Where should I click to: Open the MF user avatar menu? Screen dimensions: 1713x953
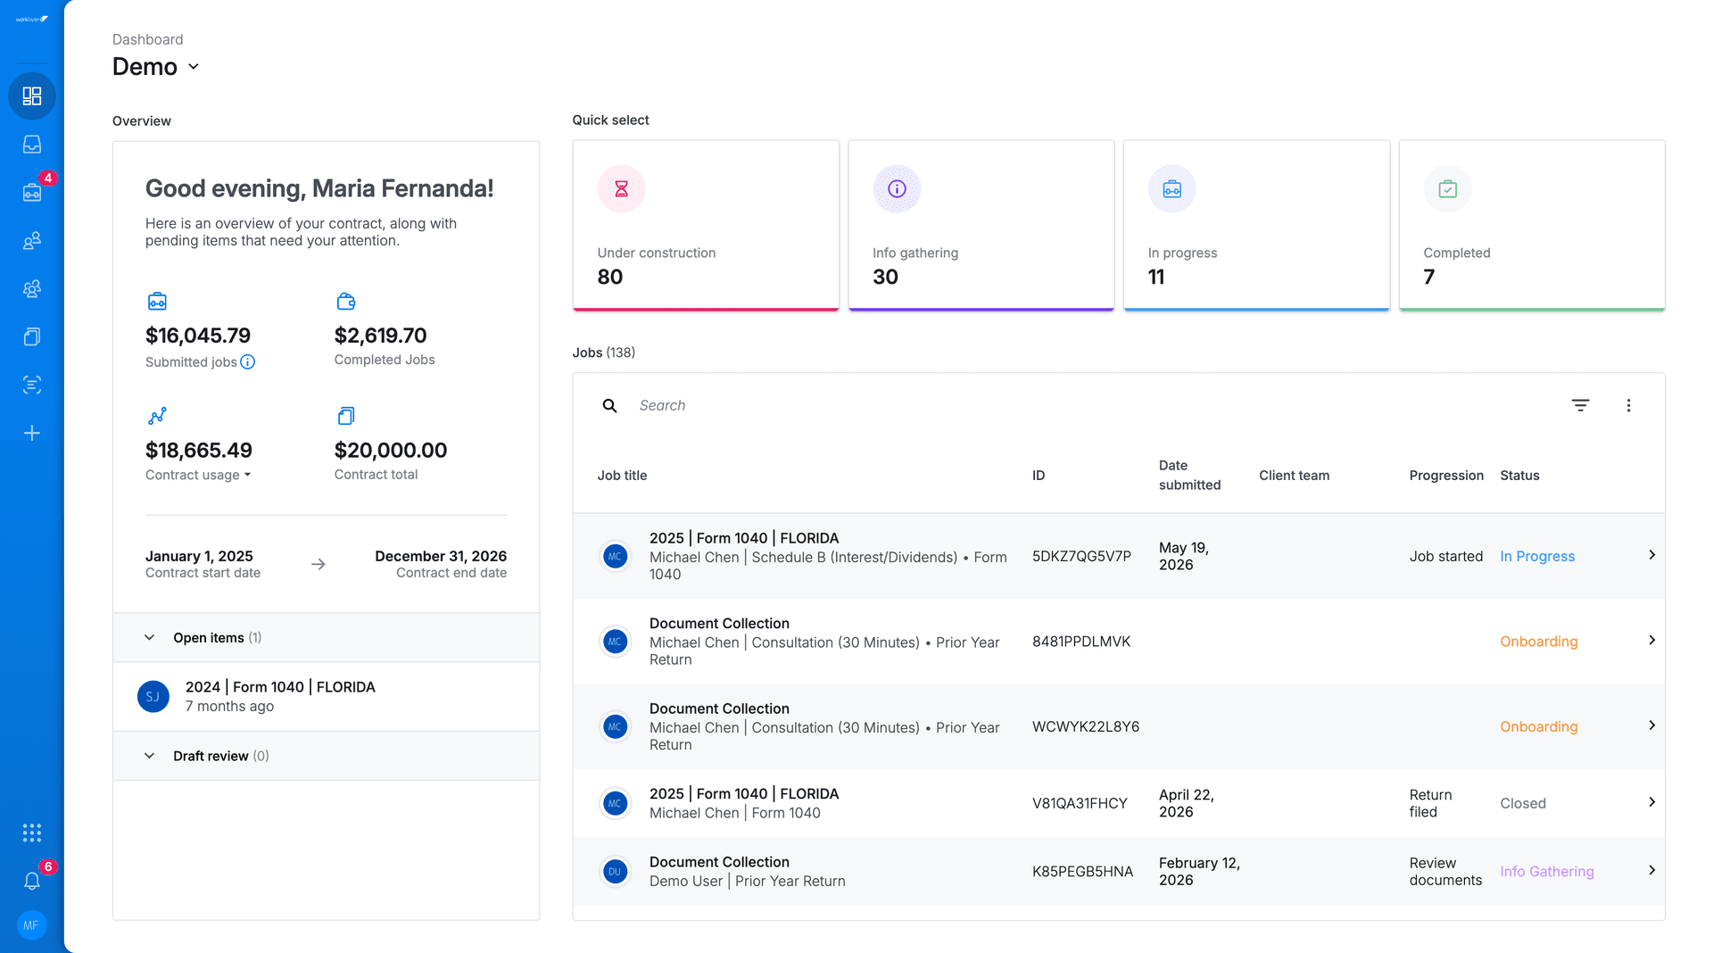[x=32, y=925]
